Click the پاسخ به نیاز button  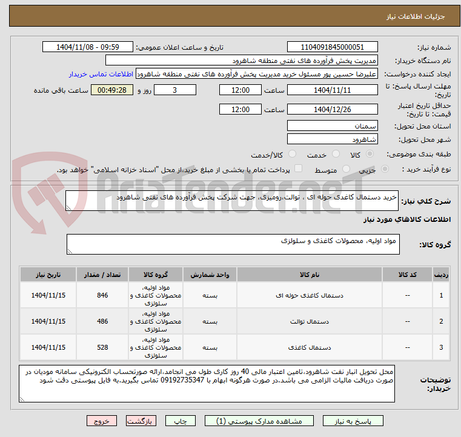[353, 421]
